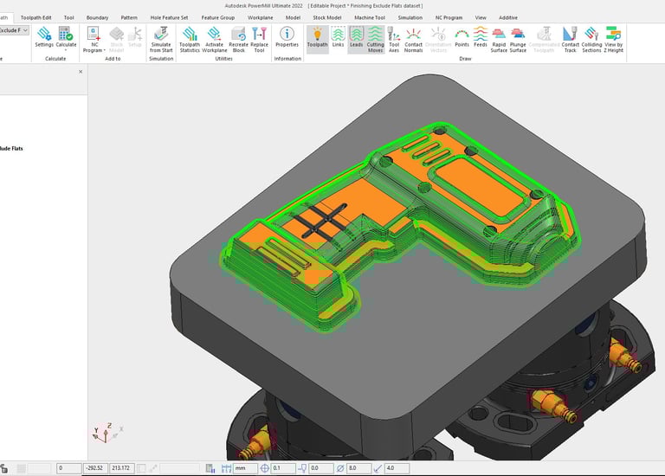Click the tool diameter field showing 8.0

358,468
